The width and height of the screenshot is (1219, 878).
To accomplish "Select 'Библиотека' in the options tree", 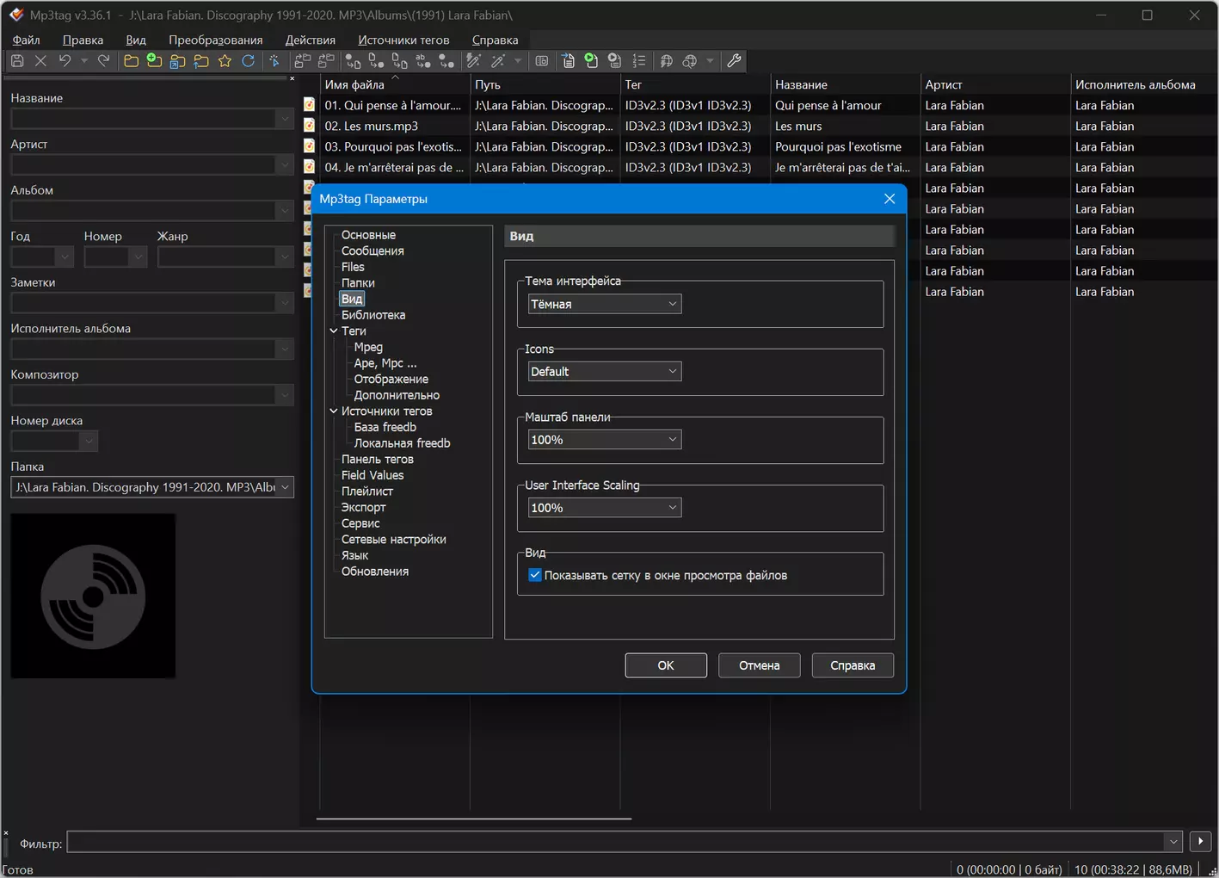I will [373, 315].
